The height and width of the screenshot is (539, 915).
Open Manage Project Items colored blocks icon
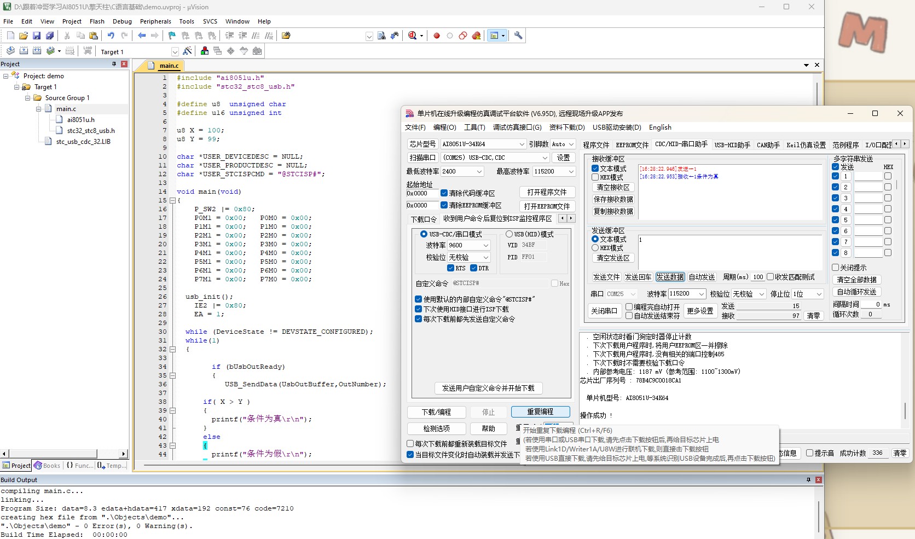coord(204,51)
